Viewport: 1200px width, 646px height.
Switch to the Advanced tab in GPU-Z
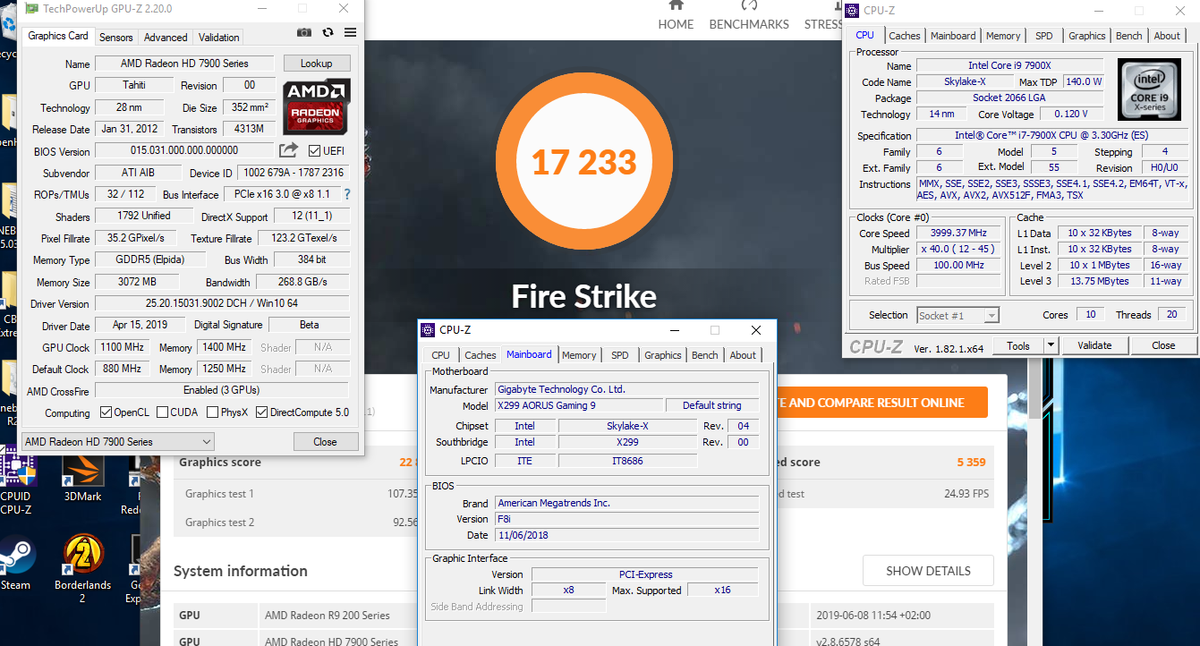point(166,38)
